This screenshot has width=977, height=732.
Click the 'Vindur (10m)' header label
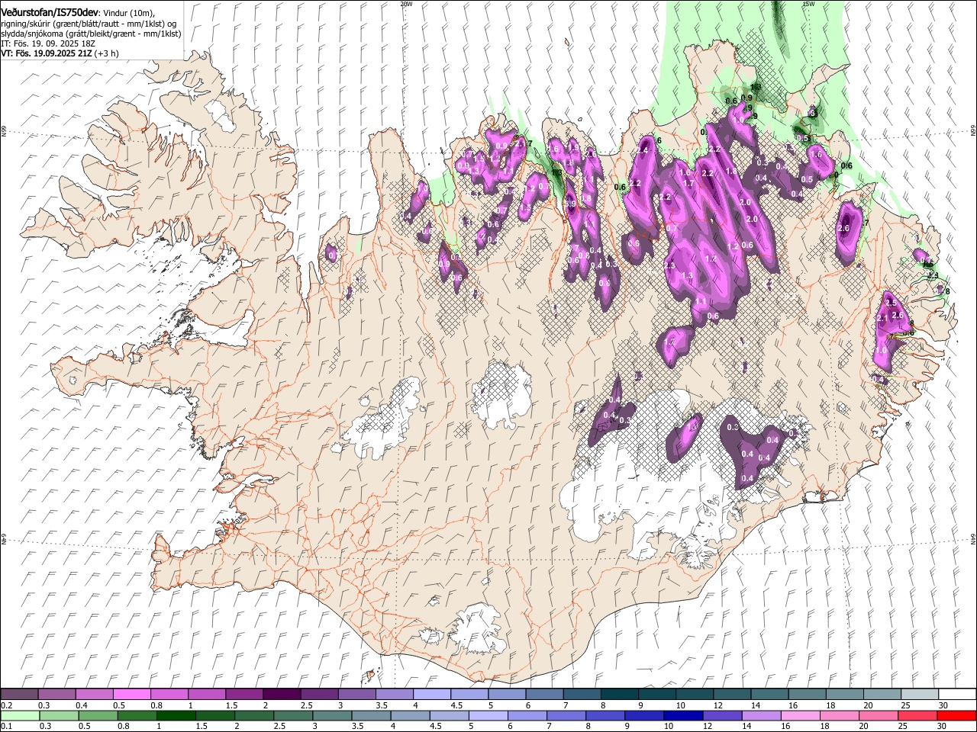128,13
